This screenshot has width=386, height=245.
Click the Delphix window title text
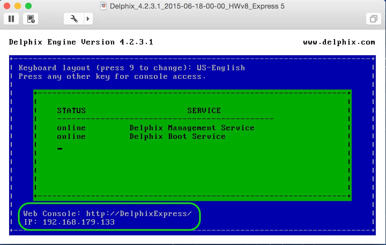click(x=197, y=6)
